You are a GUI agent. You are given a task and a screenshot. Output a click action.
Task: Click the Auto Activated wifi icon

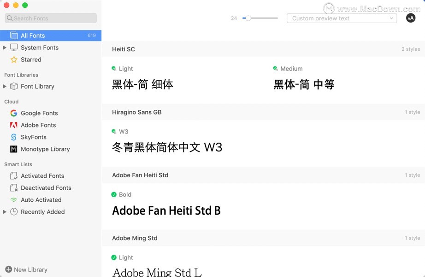coord(14,200)
